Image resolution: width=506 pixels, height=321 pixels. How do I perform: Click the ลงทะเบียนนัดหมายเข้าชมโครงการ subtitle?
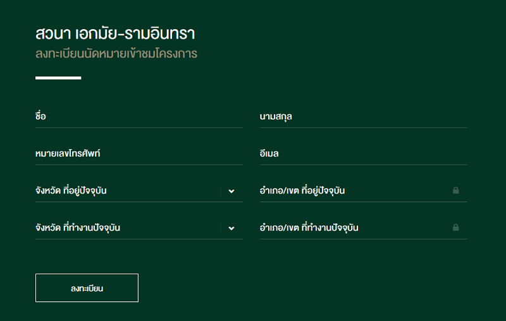[116, 54]
